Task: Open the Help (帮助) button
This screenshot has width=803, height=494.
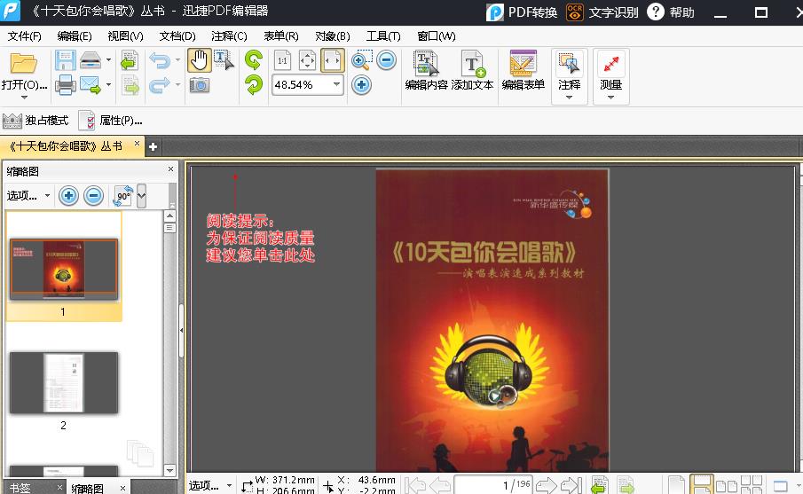Action: [671, 12]
